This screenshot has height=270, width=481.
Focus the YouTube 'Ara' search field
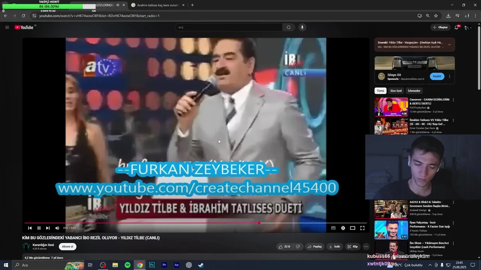[228, 27]
